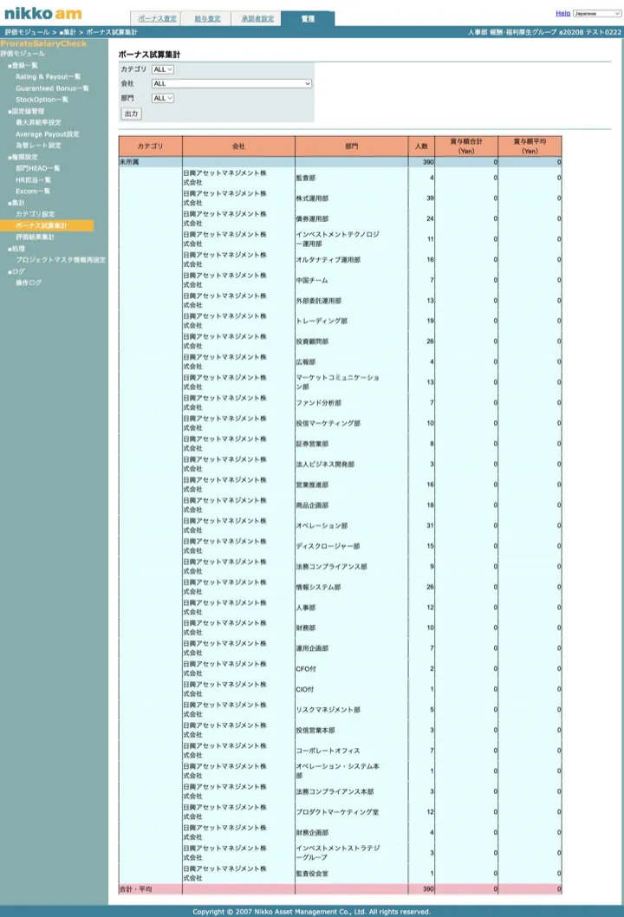Open the 承認者設定 tab

257,19
